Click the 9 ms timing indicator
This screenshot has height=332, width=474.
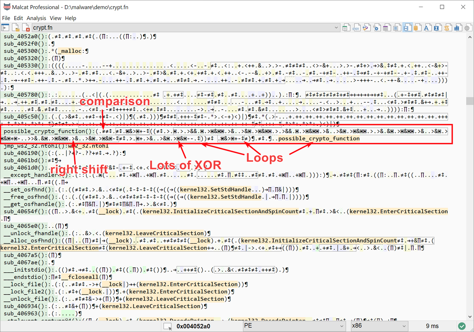coord(433,326)
